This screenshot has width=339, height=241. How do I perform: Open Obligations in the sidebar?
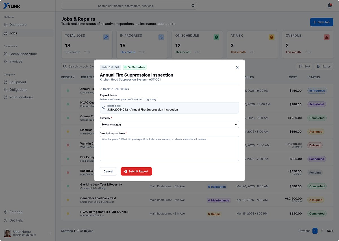pos(28,90)
